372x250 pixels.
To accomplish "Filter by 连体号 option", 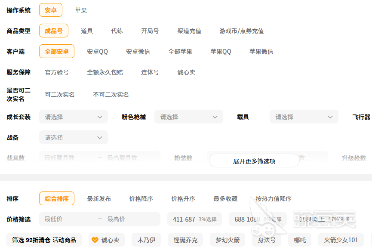I will point(150,72).
